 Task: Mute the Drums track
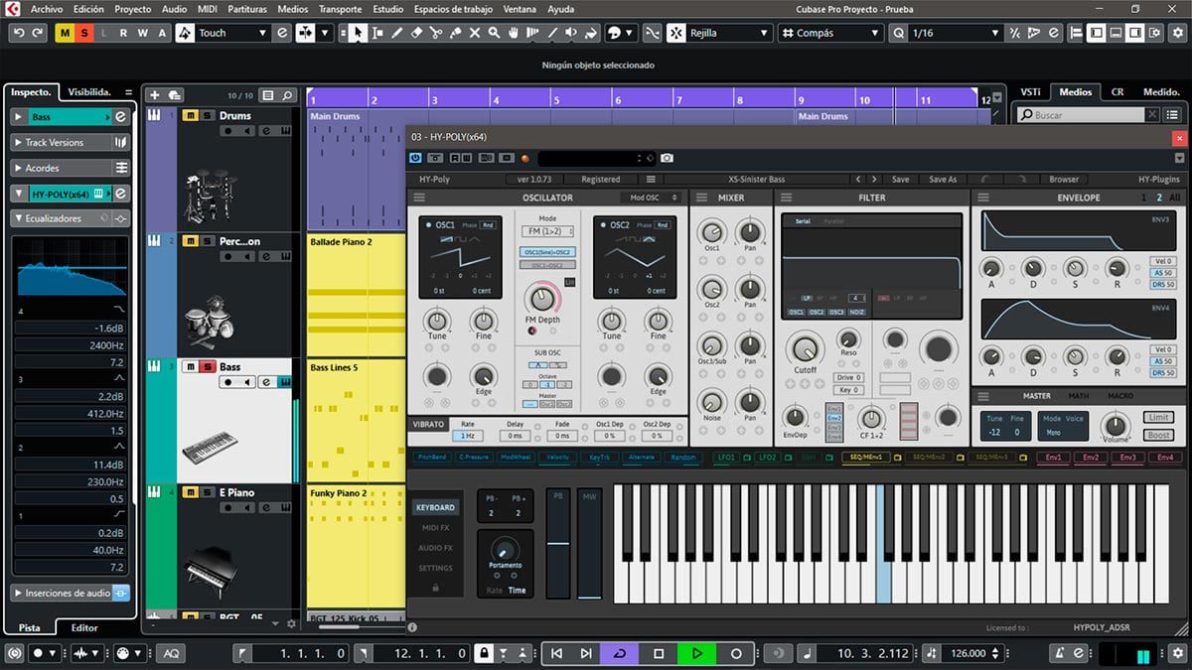point(190,115)
